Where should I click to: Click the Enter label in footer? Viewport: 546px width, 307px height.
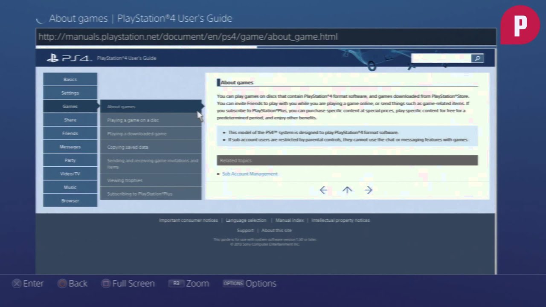click(x=33, y=284)
